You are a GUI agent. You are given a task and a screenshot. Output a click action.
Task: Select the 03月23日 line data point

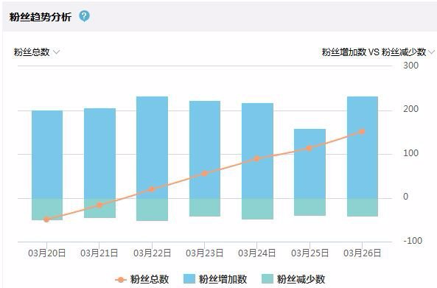click(205, 174)
